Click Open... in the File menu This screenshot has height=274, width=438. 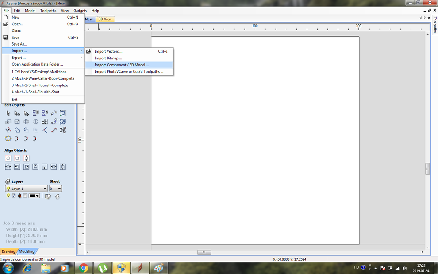43,24
